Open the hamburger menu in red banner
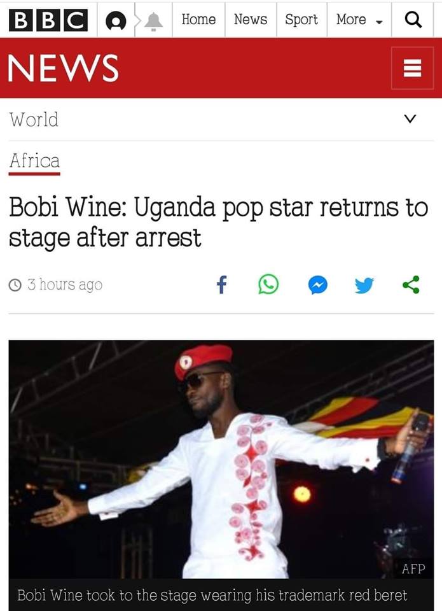 click(412, 68)
